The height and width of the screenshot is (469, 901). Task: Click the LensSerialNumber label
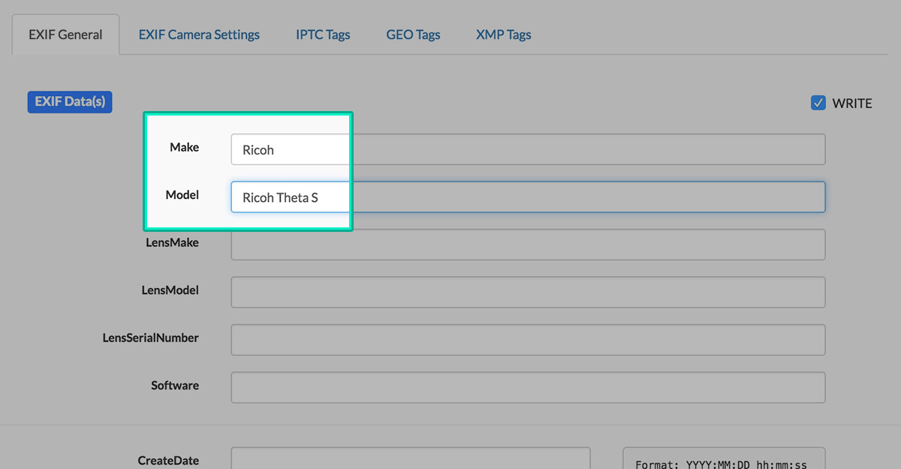(151, 338)
